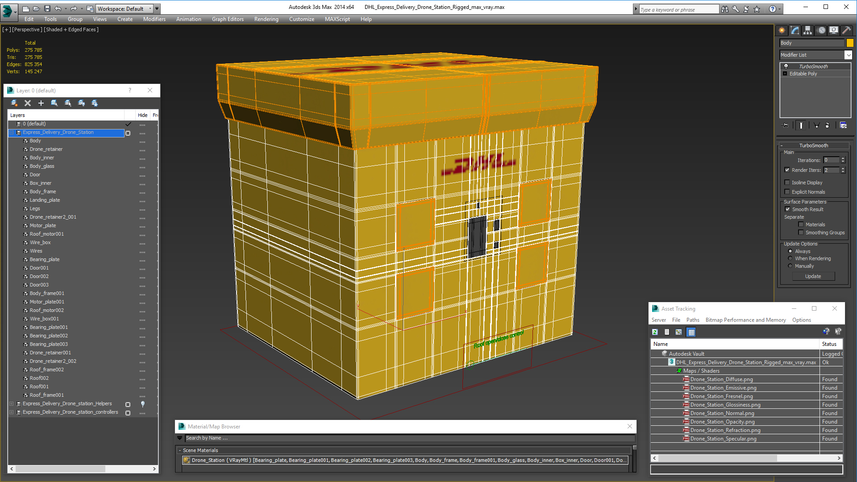857x482 pixels.
Task: Toggle Smooth Result checkbox
Action: click(788, 209)
